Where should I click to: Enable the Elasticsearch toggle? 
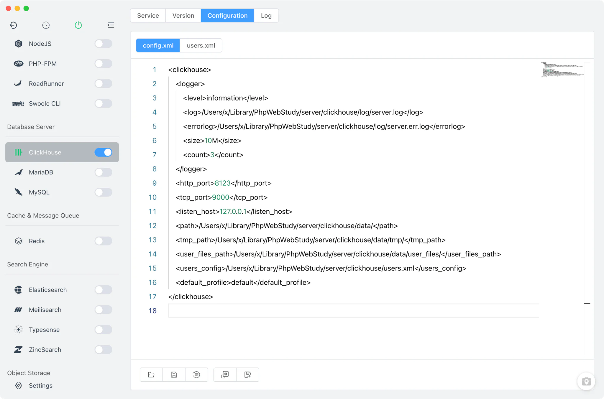coord(103,290)
